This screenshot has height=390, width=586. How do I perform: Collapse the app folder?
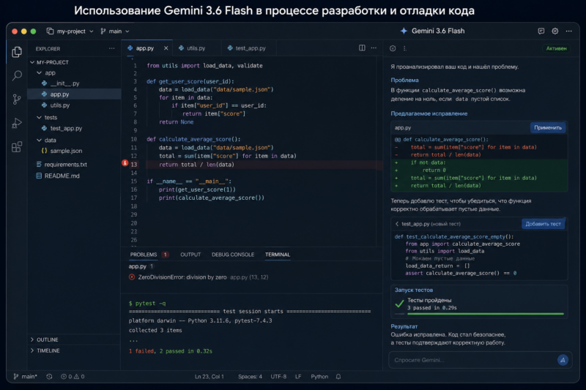39,72
